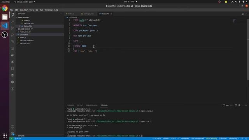This screenshot has height=140, width=249.
Task: Open the Edit menu
Action: pos(16,10)
